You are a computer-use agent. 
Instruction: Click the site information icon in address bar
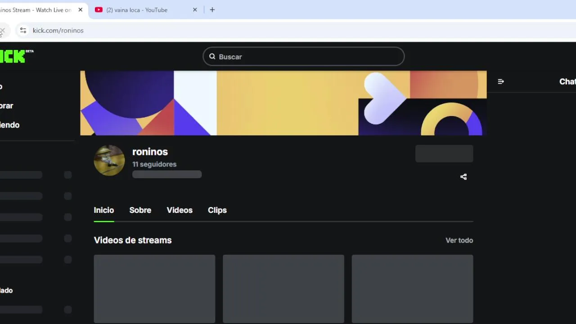[23, 31]
